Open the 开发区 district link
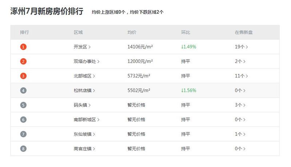This screenshot has width=291, height=167. (x=82, y=47)
